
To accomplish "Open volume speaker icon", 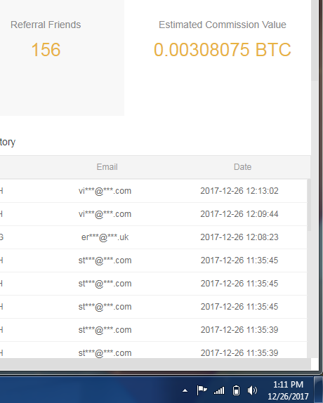I will [x=252, y=390].
